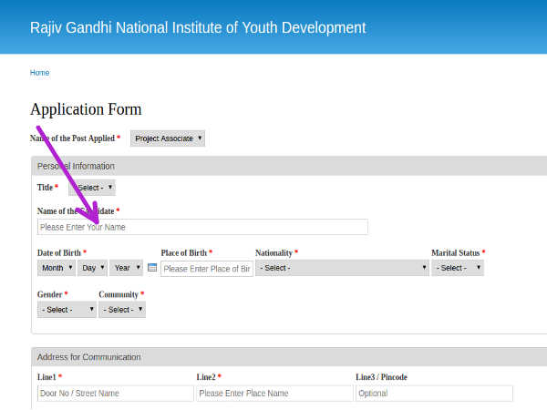This screenshot has width=547, height=410.
Task: Click the Place of Birth label
Action: click(184, 252)
